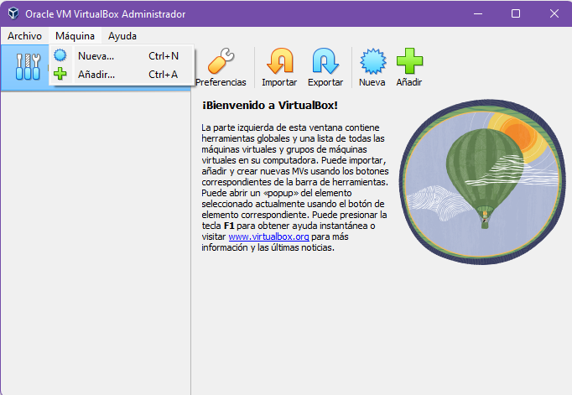The image size is (572, 395).
Task: Click the Ctrl+N shortcut text
Action: pos(164,56)
